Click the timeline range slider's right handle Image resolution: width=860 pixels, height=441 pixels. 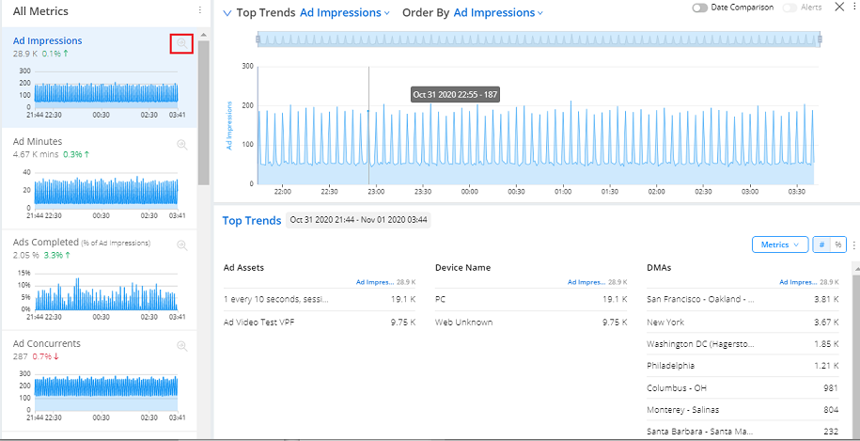820,39
